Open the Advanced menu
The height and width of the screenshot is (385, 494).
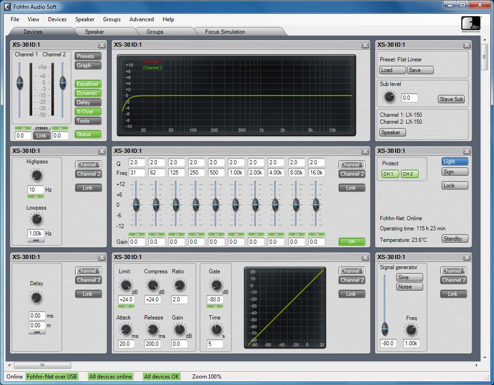click(x=141, y=19)
